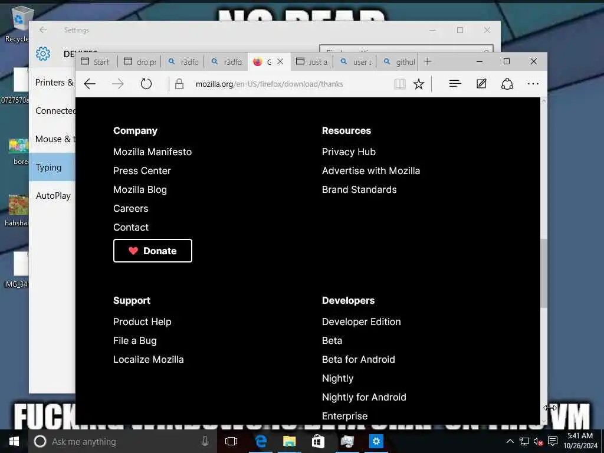604x453 pixels.
Task: Click the padlock site info icon
Action: pyautogui.click(x=179, y=84)
